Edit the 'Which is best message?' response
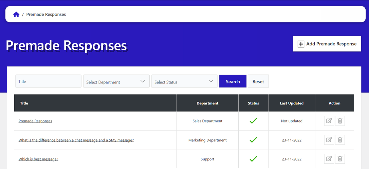 click(329, 158)
